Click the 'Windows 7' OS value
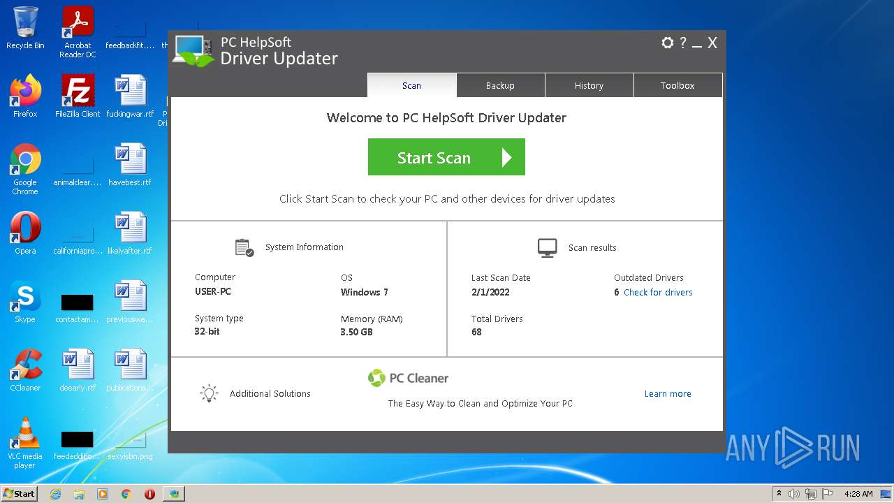This screenshot has width=894, height=503. coord(364,292)
